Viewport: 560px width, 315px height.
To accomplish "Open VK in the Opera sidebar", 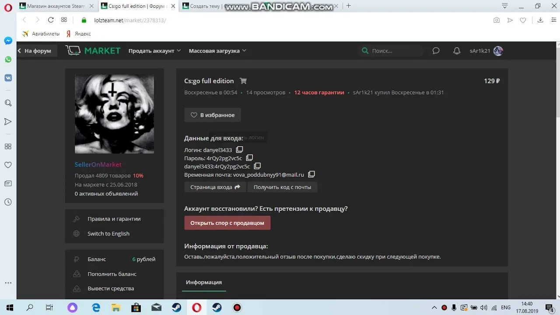I will (8, 78).
